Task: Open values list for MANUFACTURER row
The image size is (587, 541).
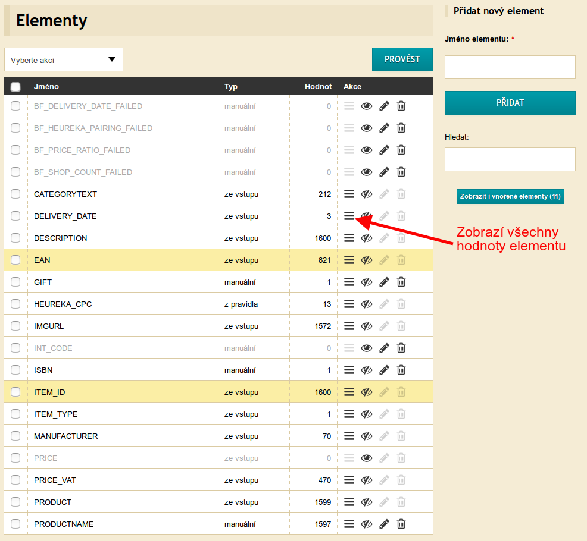Action: (349, 436)
